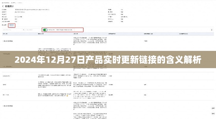The width and height of the screenshot is (216, 119).
Task: Click the settings icon at table's top right
Action: pos(212,30)
